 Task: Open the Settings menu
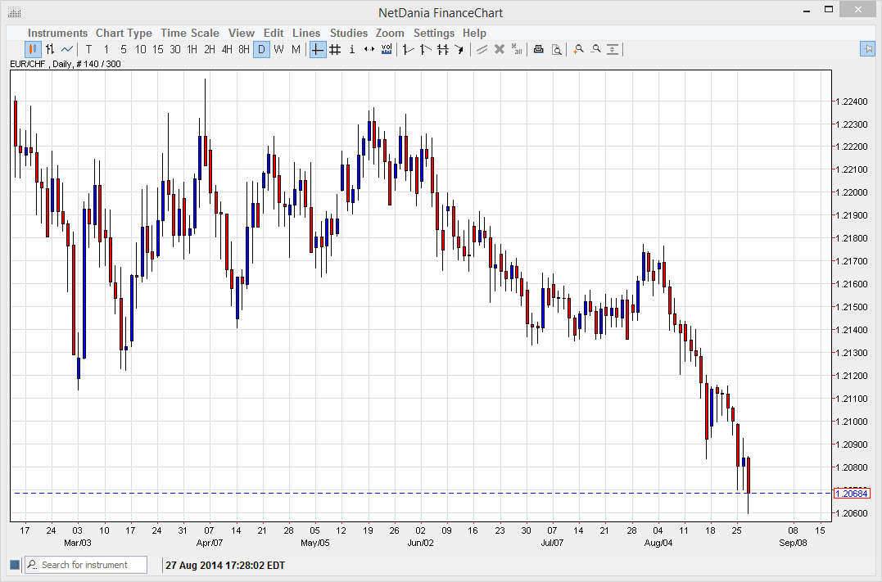click(433, 33)
